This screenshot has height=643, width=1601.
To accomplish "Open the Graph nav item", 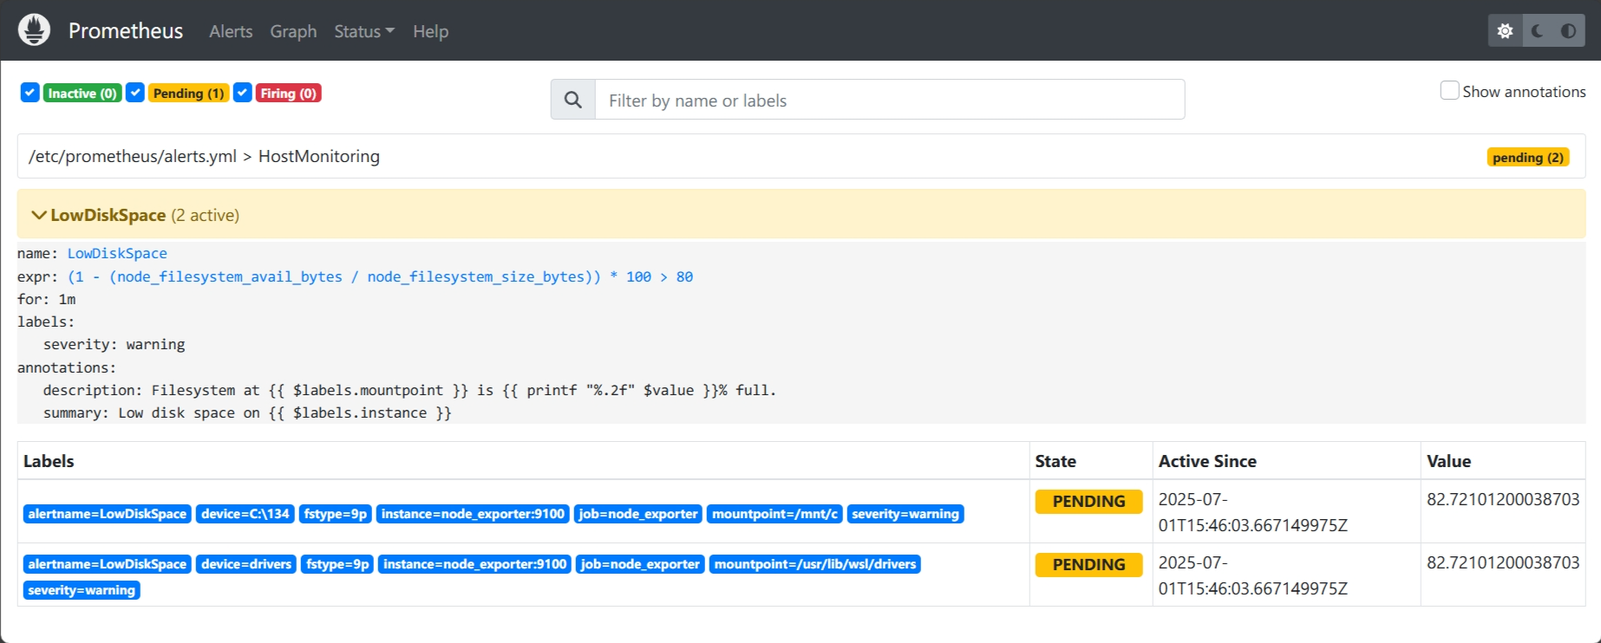I will [x=293, y=31].
